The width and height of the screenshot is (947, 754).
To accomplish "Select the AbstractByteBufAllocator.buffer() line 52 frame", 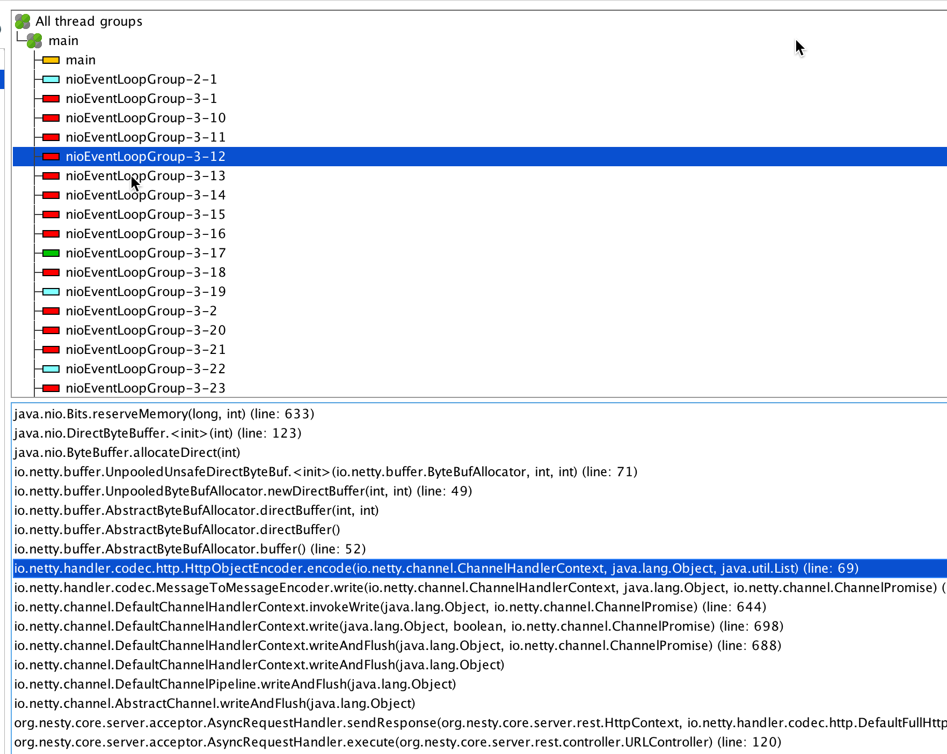I will (x=190, y=549).
